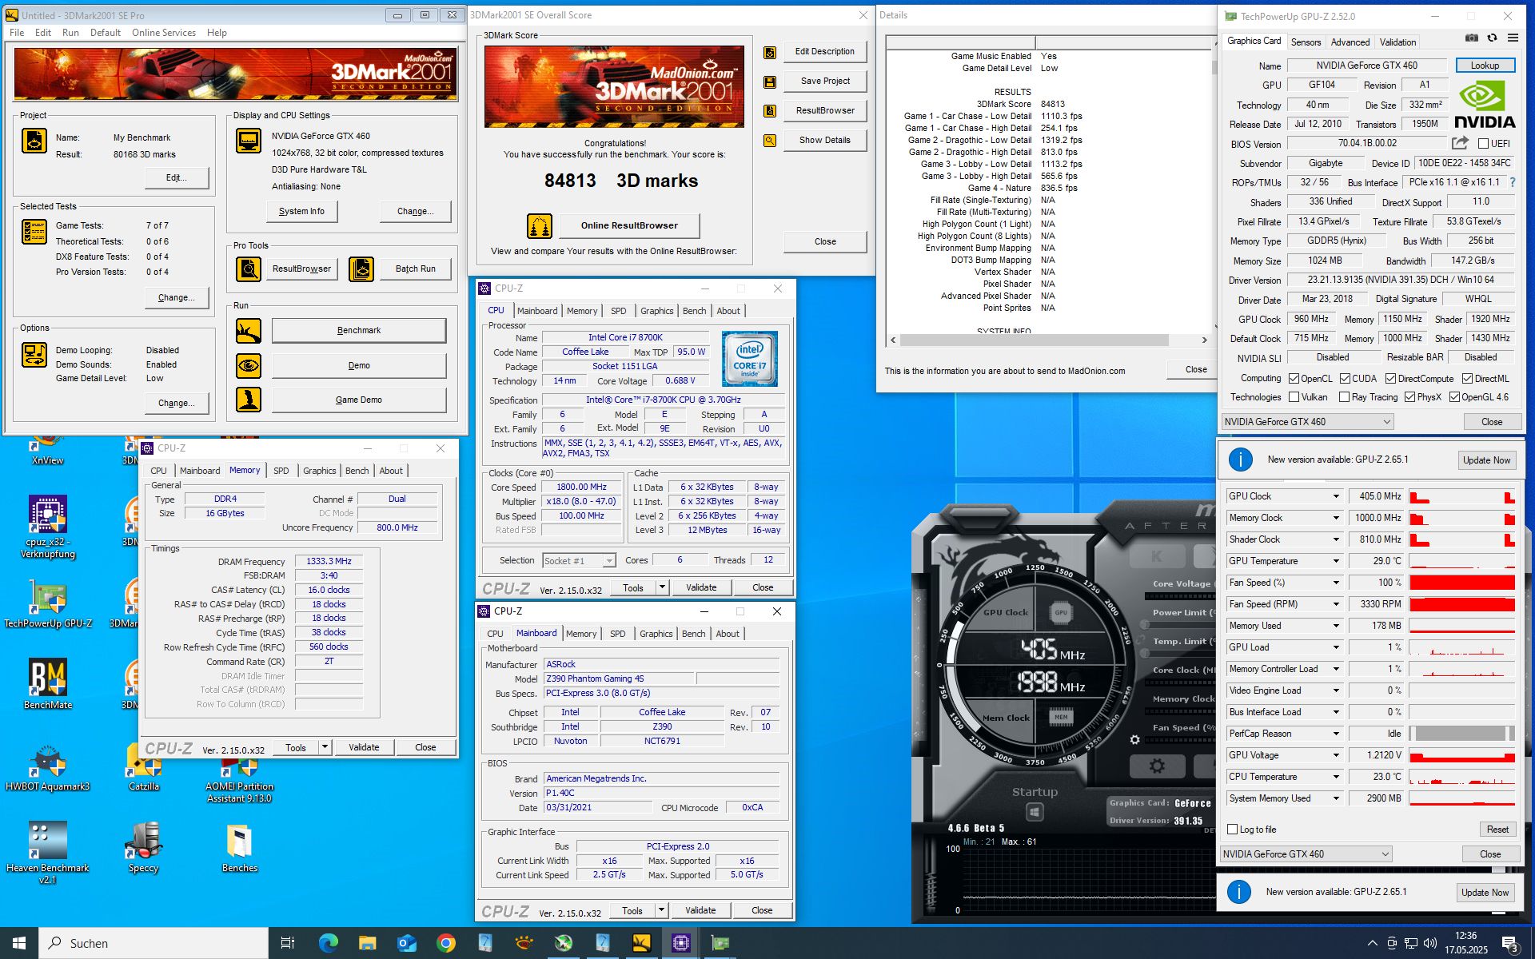The image size is (1535, 959).
Task: Switch to the SPD tab in the CPU-Z Memory window
Action: pyautogui.click(x=281, y=471)
